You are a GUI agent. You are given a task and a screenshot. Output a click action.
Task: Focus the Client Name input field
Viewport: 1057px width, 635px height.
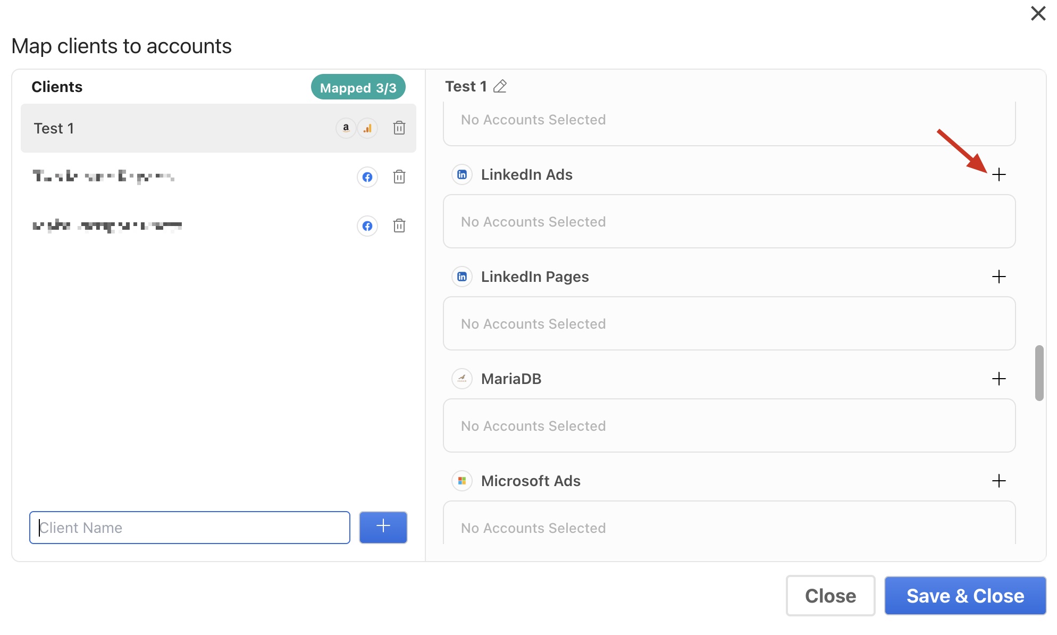click(x=190, y=528)
